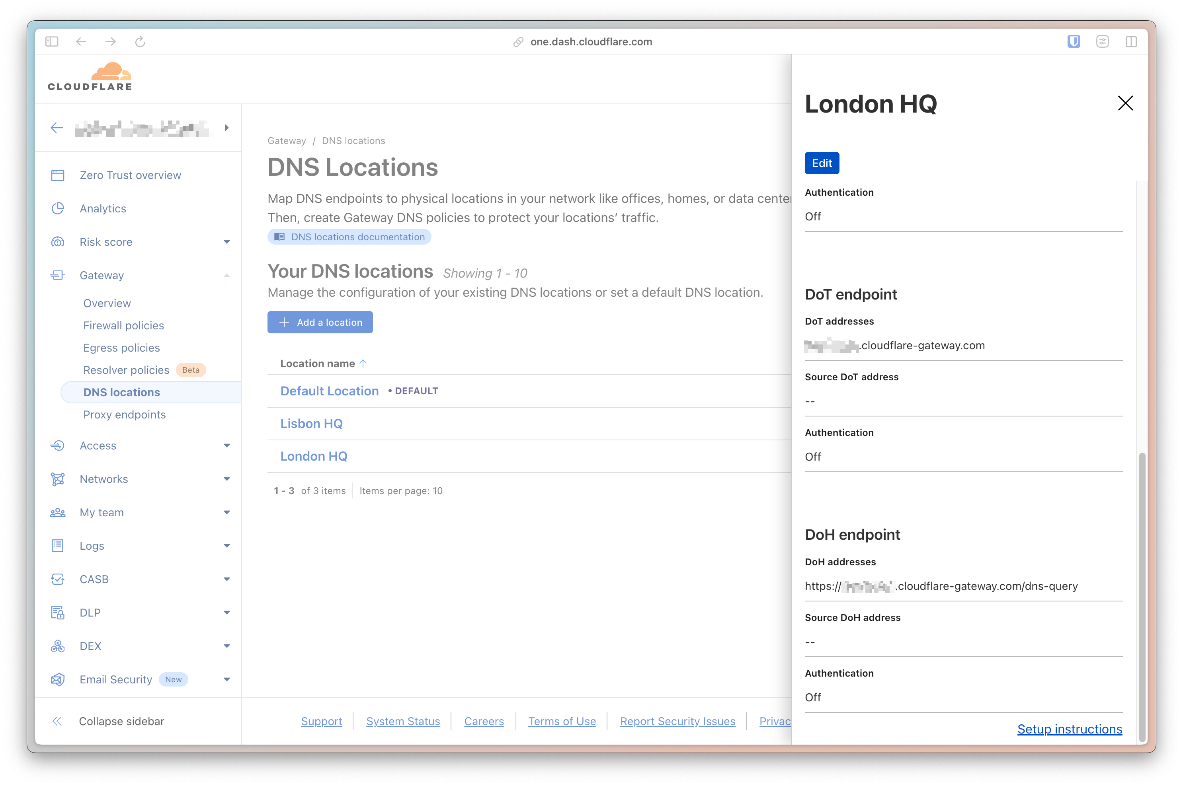Viewport: 1183px width, 786px height.
Task: Click the Risk score icon
Action: point(58,242)
